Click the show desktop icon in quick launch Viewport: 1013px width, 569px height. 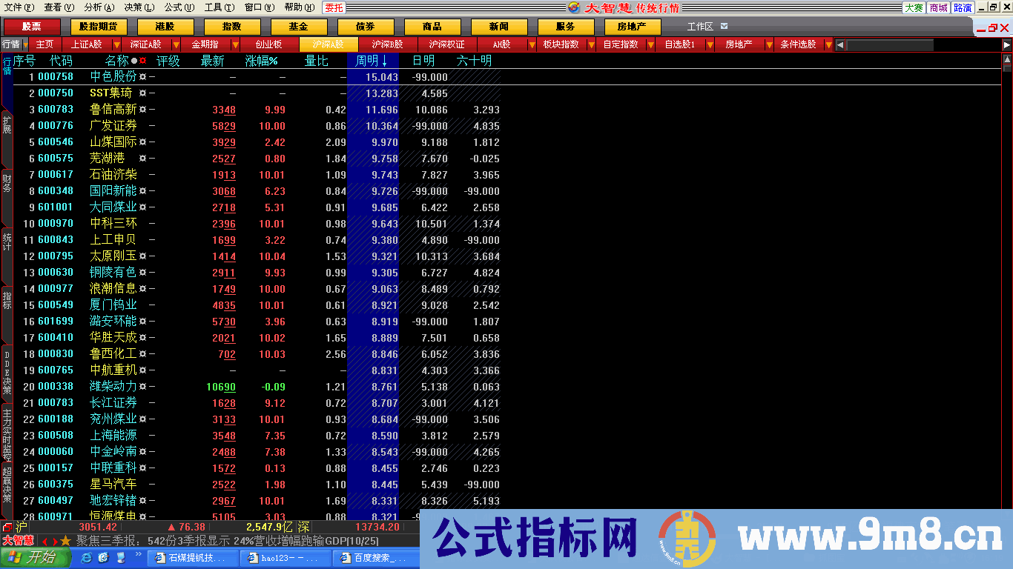click(x=120, y=557)
